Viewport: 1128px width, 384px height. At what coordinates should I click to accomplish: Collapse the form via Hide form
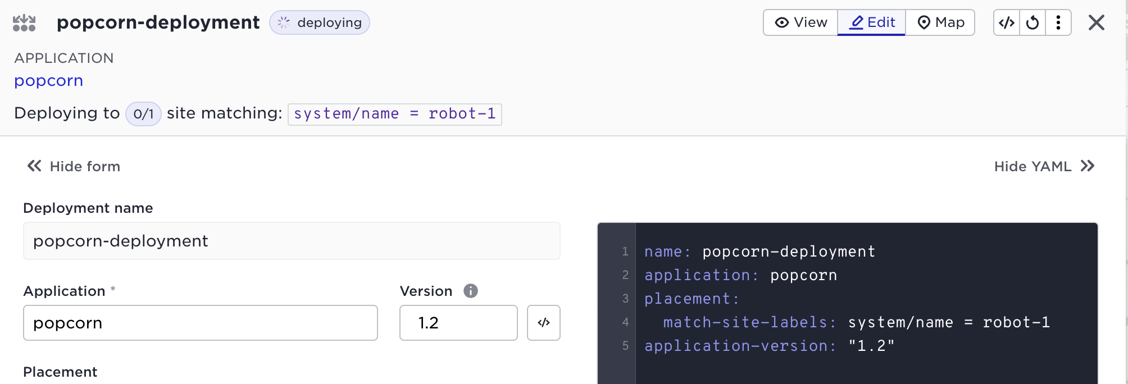click(x=74, y=166)
